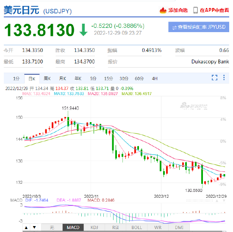The height and width of the screenshot is (232, 233).
Task: Click the 美元日元 title heading
Action: 22,10
